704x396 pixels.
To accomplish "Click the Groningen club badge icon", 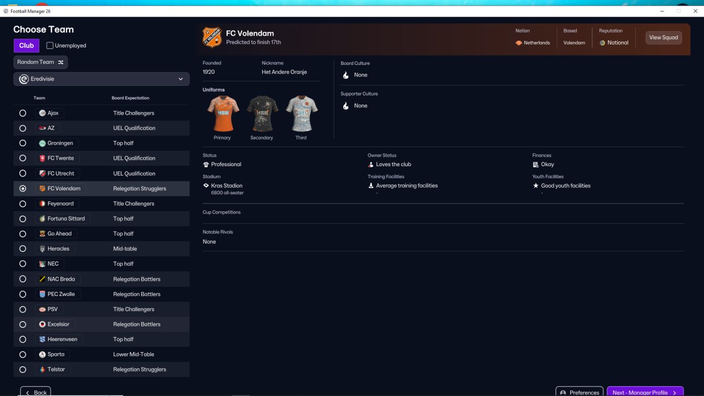I will point(42,143).
